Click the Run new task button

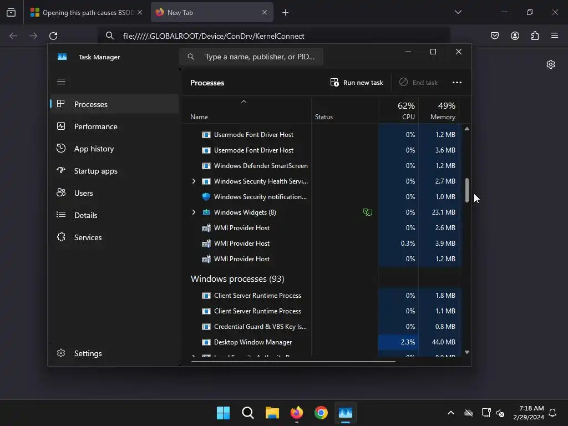(x=357, y=83)
